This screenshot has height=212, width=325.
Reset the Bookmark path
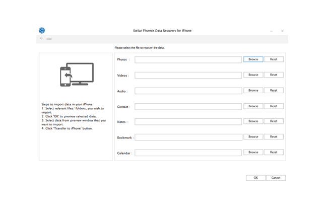pyautogui.click(x=274, y=137)
